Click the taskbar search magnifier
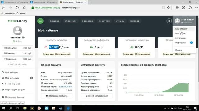 [11, 108]
